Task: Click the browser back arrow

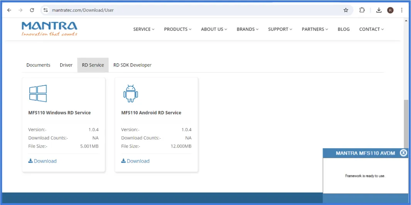Action: [9, 10]
